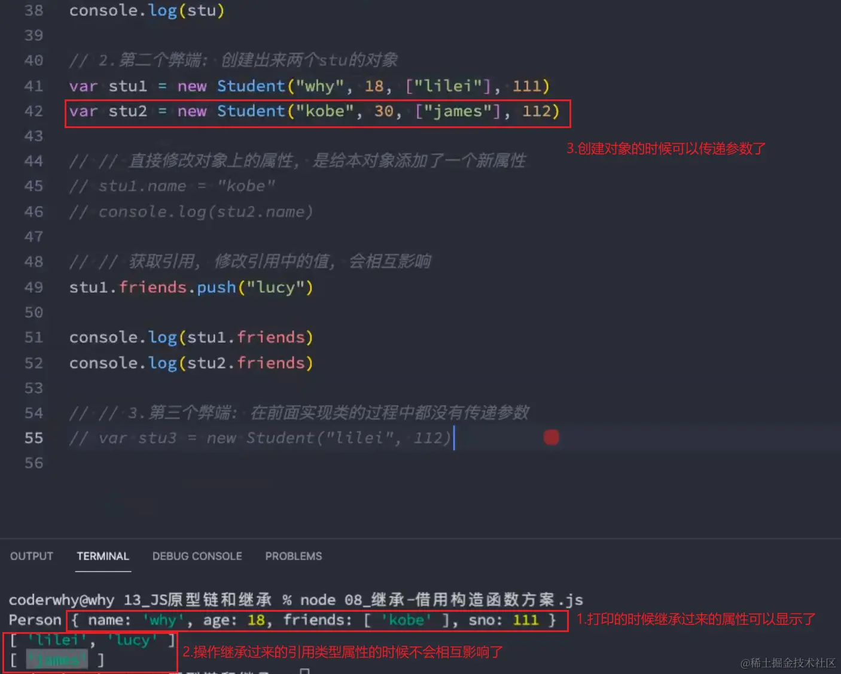Click the node command in terminal
This screenshot has height=674, width=841.
(441, 600)
